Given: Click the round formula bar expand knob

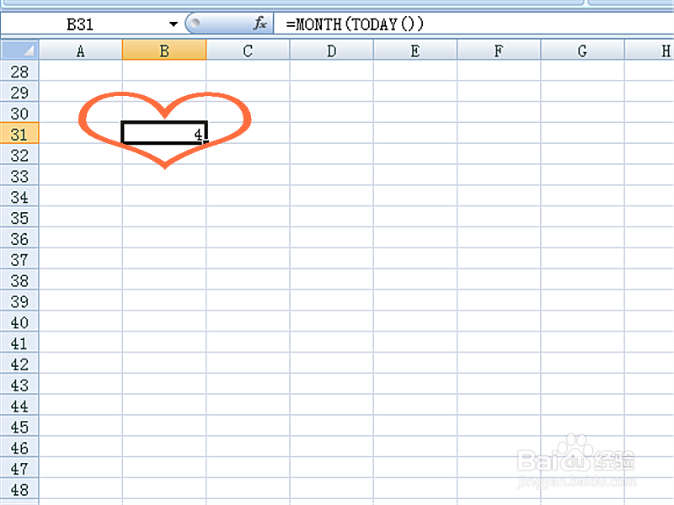Looking at the screenshot, I should point(195,23).
